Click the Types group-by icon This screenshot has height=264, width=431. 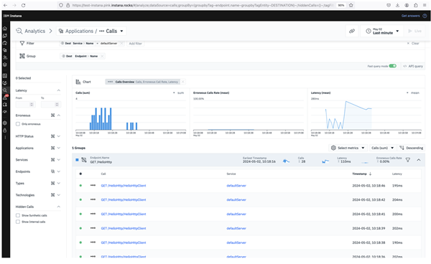pyautogui.click(x=52, y=183)
